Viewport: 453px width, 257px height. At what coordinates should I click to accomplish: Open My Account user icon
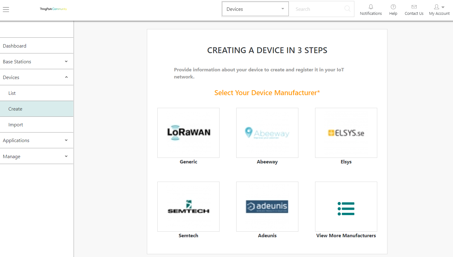[437, 7]
